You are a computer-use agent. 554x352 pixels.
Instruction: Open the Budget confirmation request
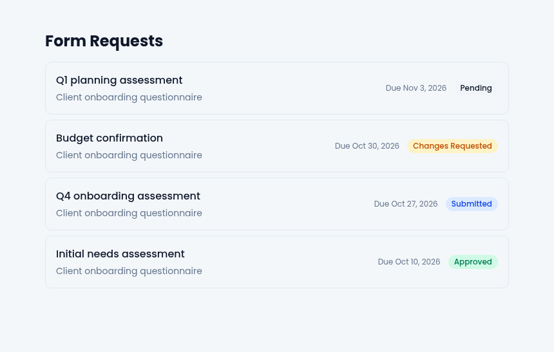276,146
